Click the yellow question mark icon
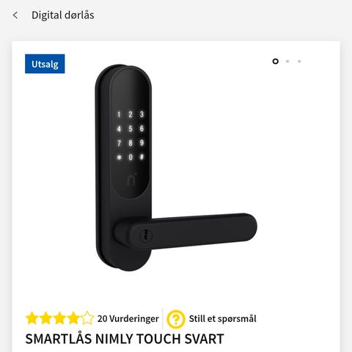 (x=176, y=319)
